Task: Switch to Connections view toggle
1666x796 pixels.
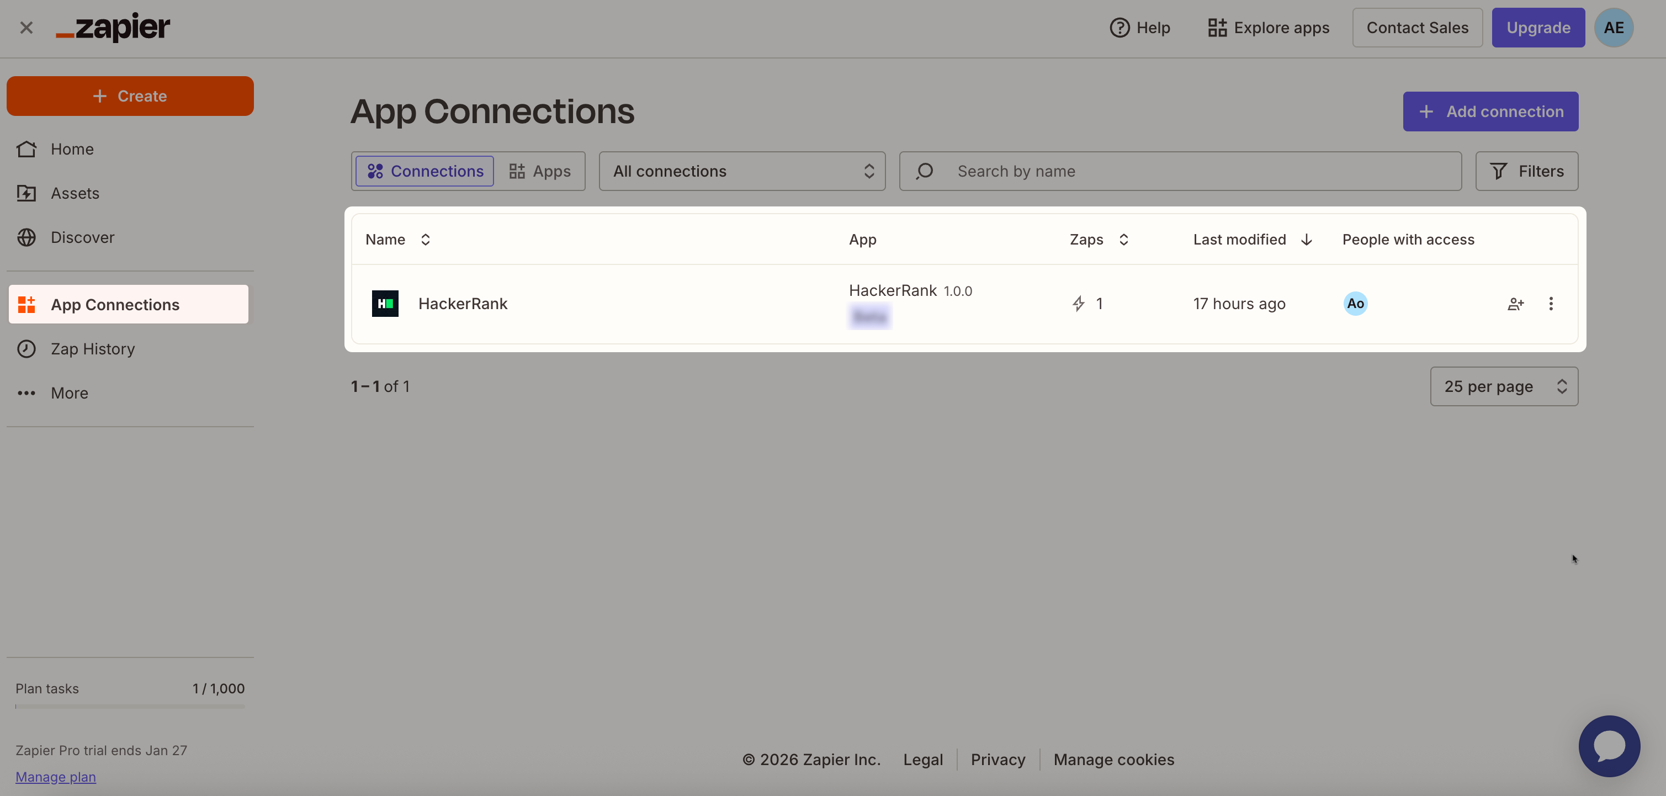Action: [x=425, y=171]
